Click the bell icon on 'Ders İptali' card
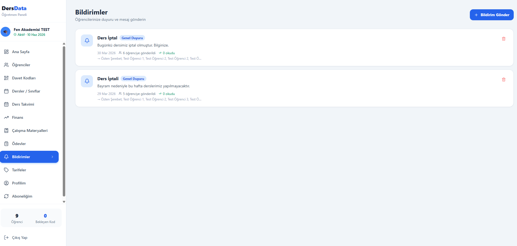The width and height of the screenshot is (517, 246). (87, 81)
